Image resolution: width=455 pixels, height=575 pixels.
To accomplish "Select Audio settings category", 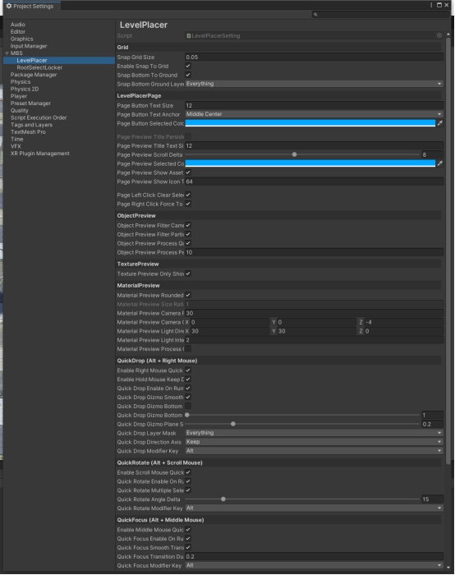I will click(x=18, y=25).
